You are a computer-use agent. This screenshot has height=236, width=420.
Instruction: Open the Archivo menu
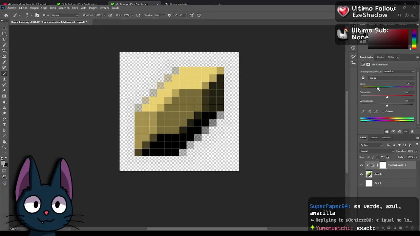(x=12, y=8)
